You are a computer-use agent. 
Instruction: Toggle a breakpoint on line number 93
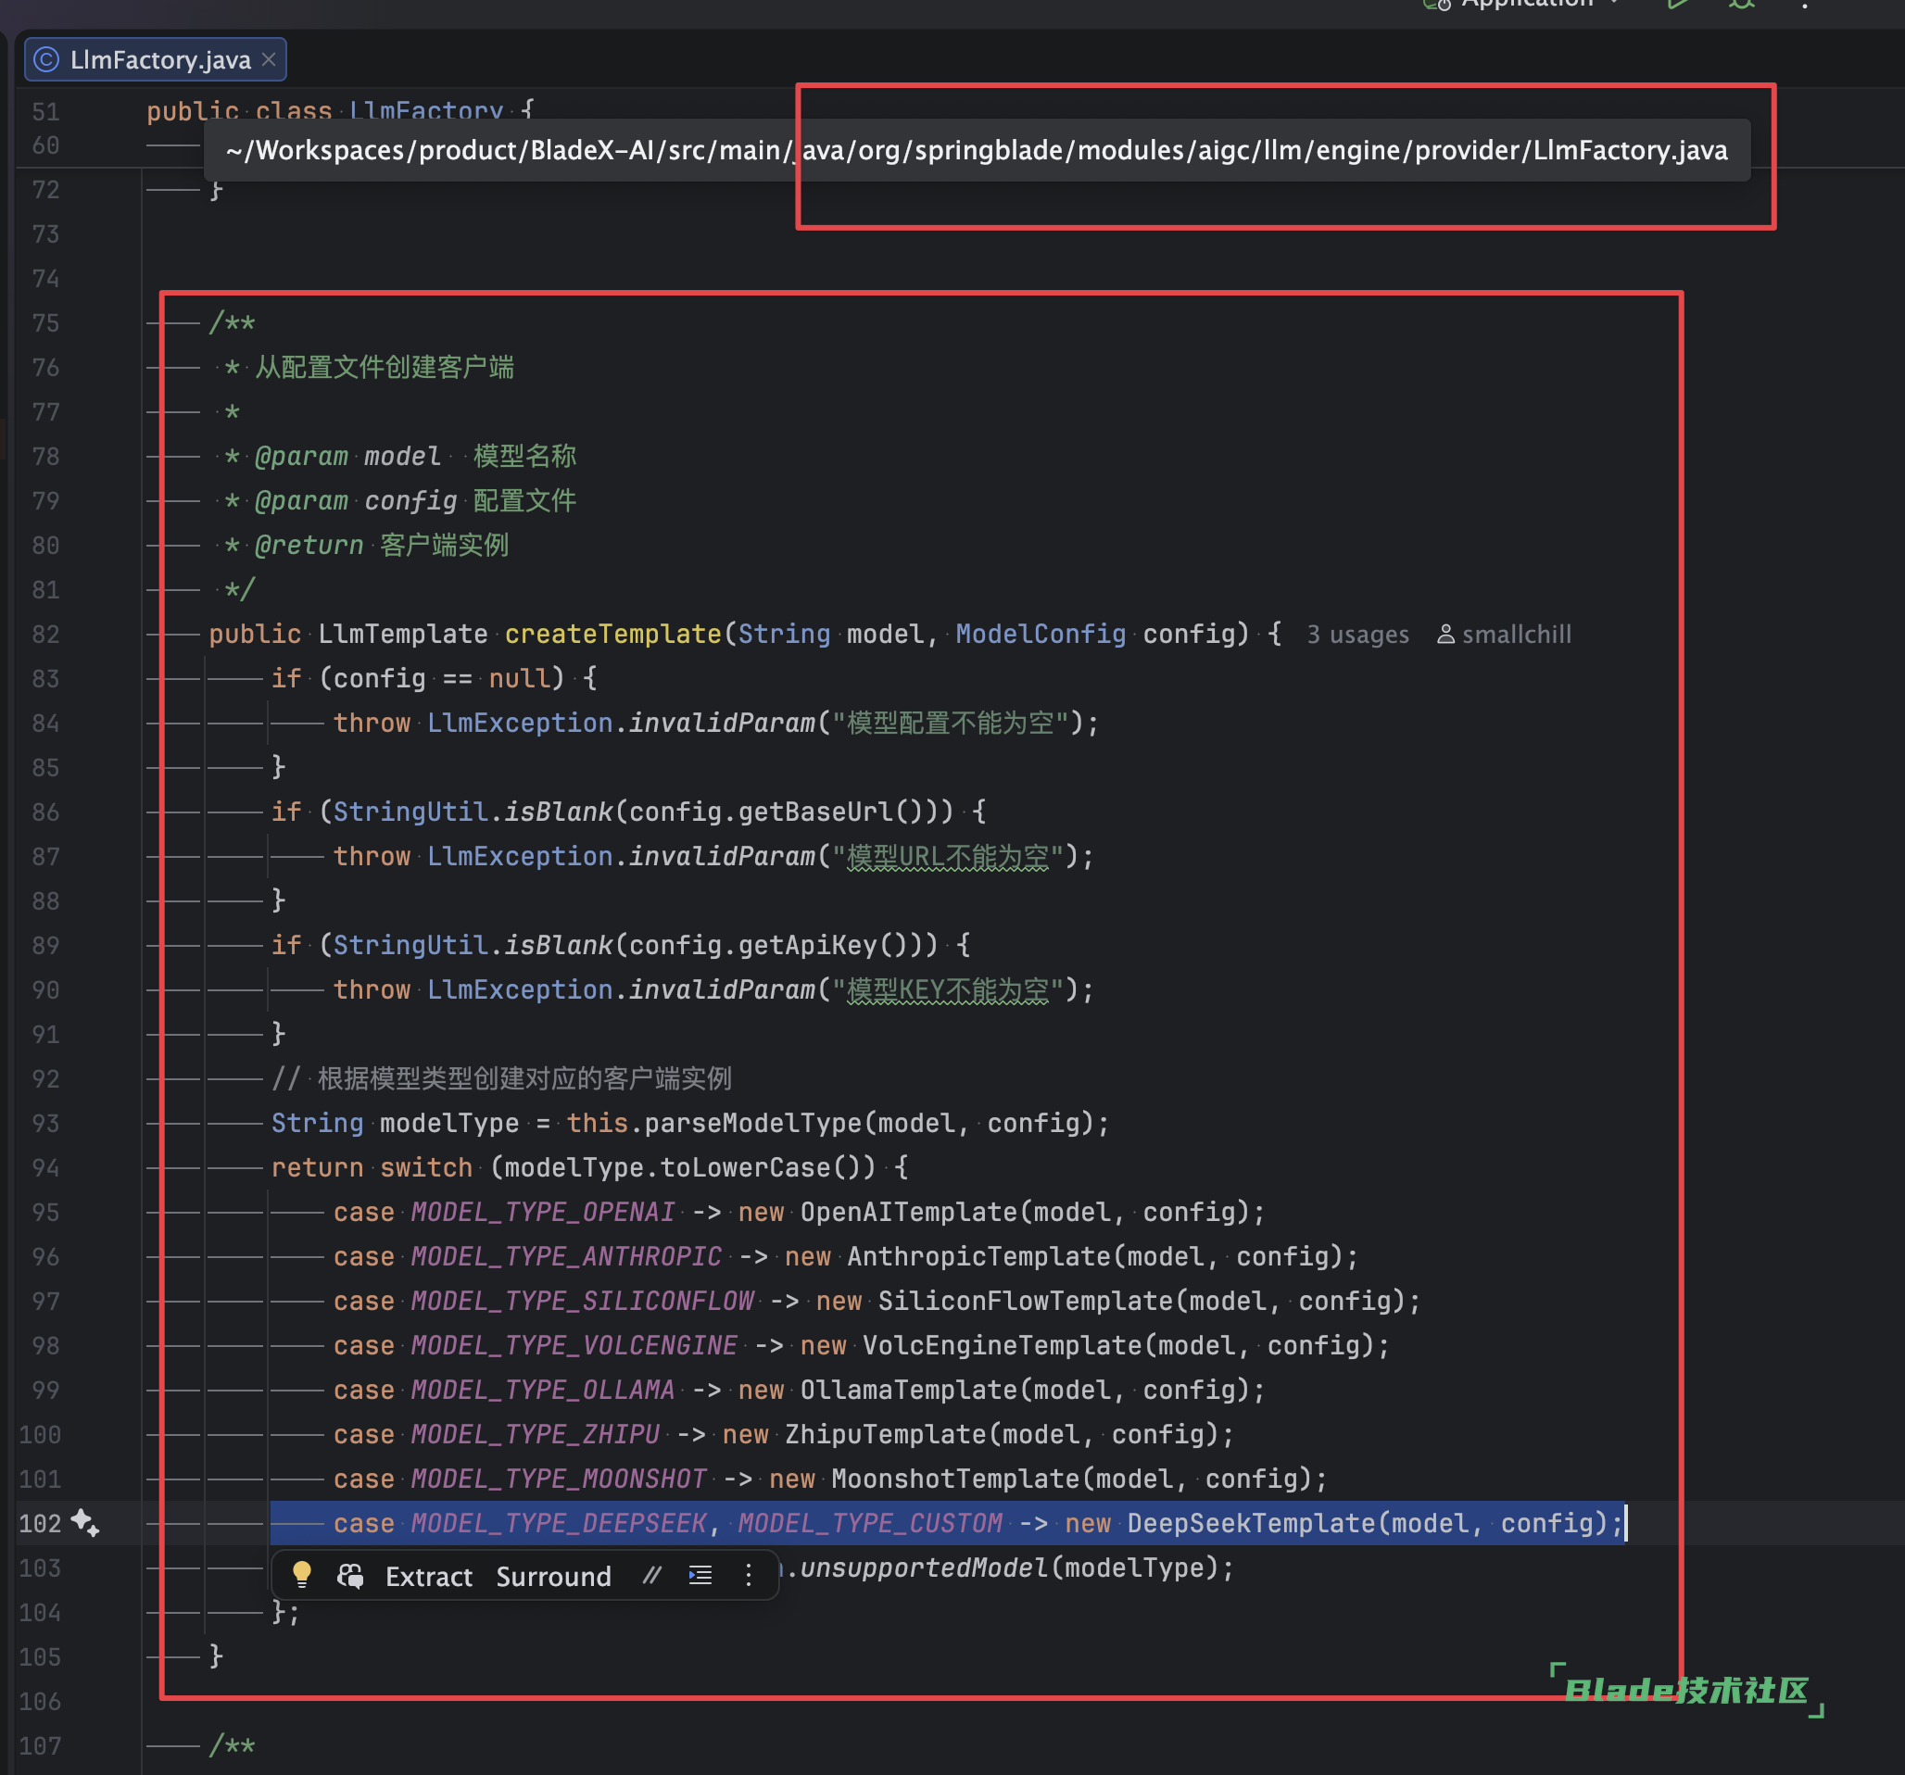[x=45, y=1123]
